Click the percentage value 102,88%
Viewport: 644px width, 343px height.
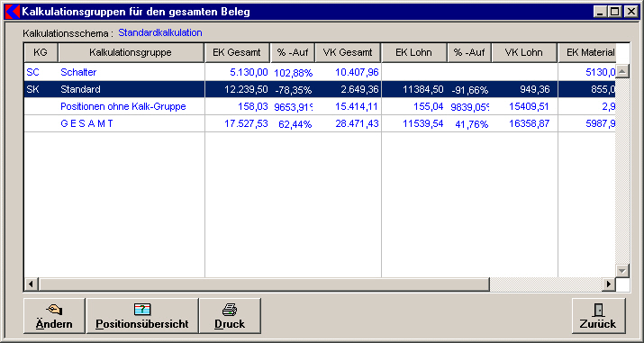point(294,73)
